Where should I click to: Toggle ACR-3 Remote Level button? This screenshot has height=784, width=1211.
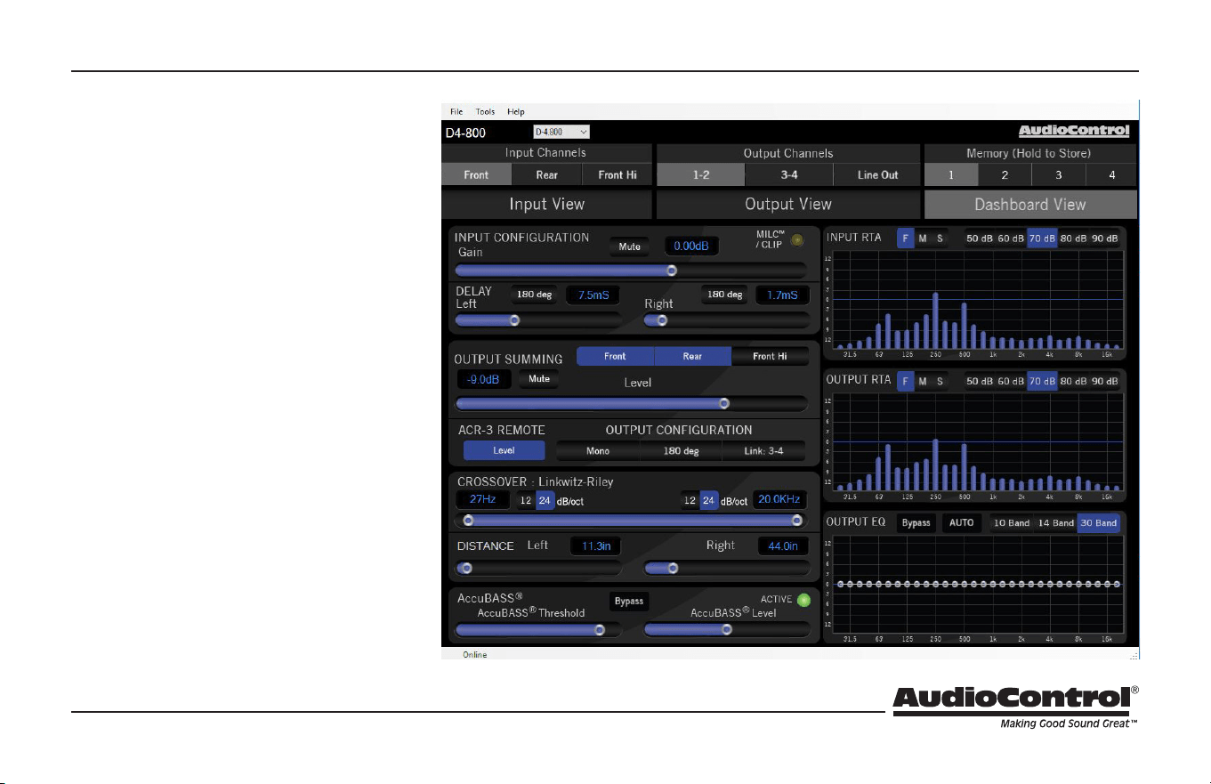[504, 450]
